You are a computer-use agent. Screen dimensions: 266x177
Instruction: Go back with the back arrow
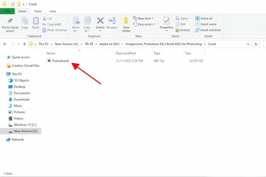coord(5,44)
